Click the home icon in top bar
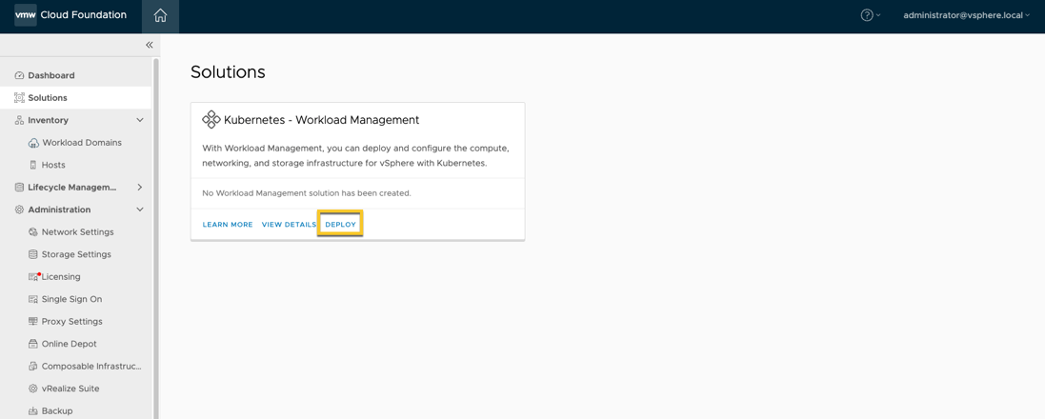The height and width of the screenshot is (419, 1045). tap(160, 16)
